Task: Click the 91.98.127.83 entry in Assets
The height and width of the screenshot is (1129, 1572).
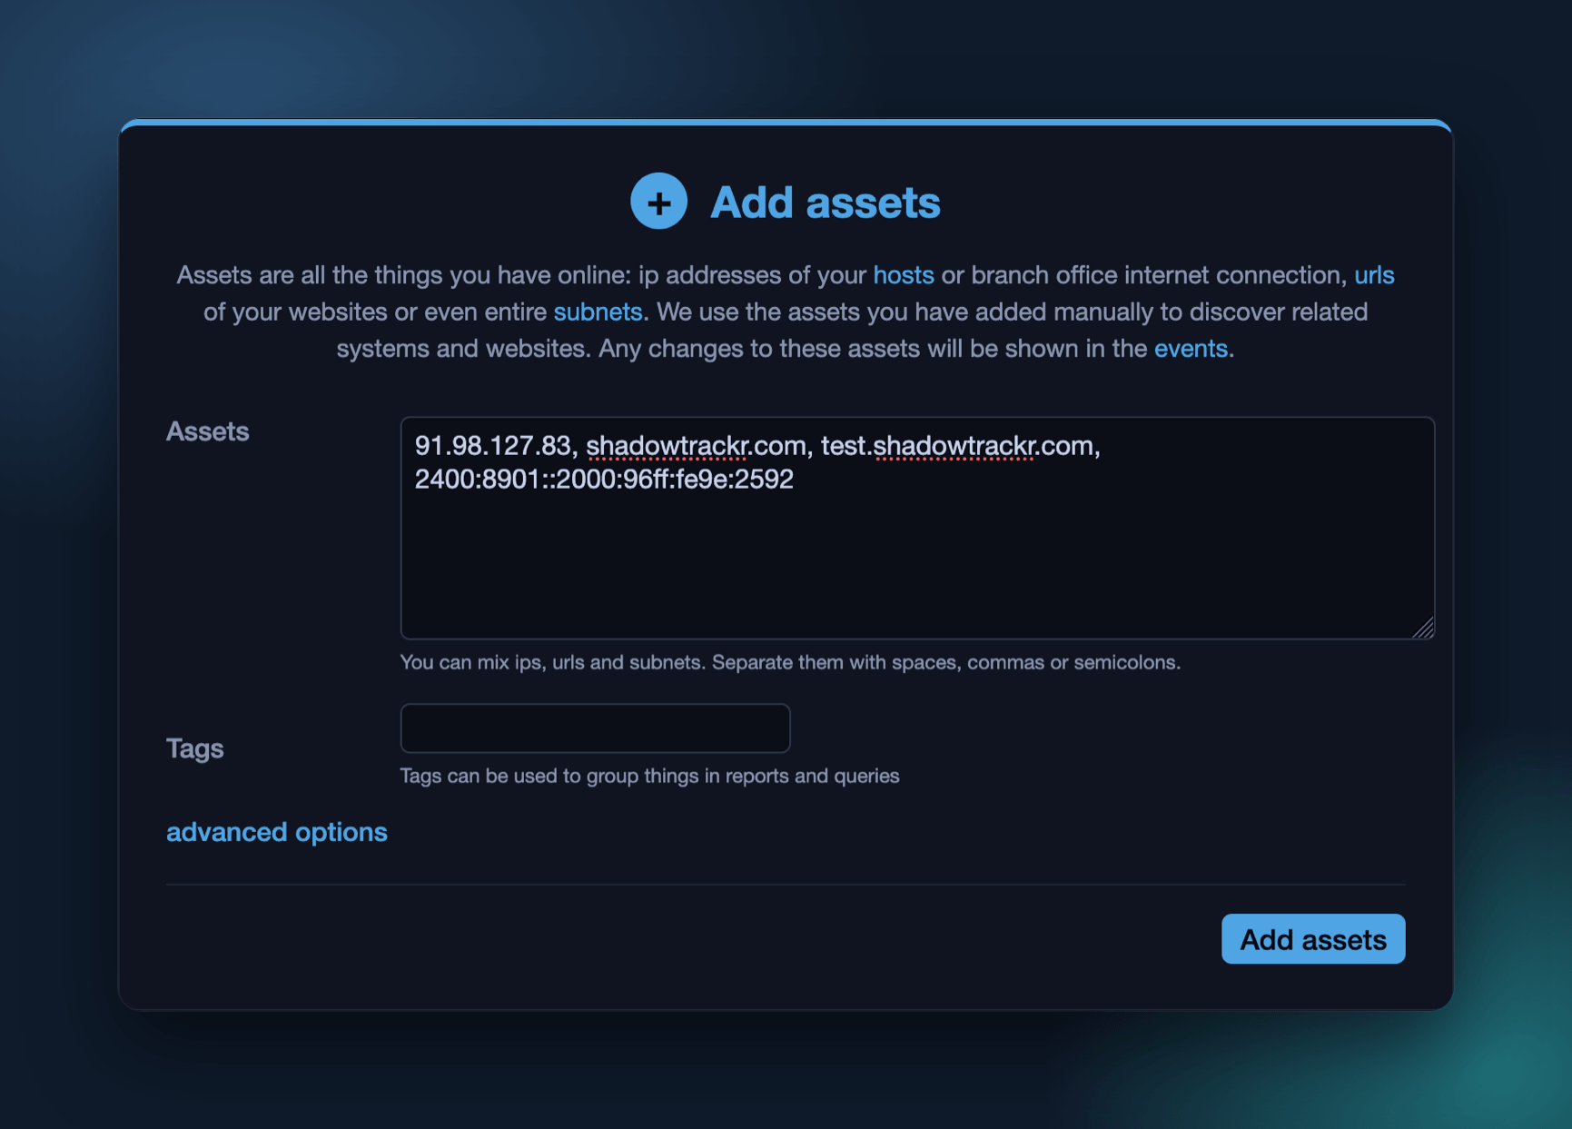Action: coord(492,446)
